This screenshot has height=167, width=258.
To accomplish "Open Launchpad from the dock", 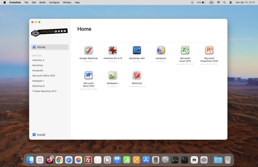I will (x=40, y=160).
